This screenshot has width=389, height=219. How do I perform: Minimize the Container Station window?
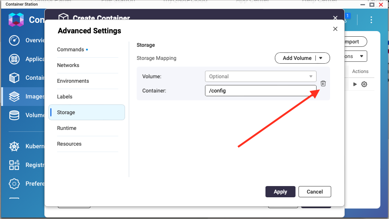coord(362,4)
